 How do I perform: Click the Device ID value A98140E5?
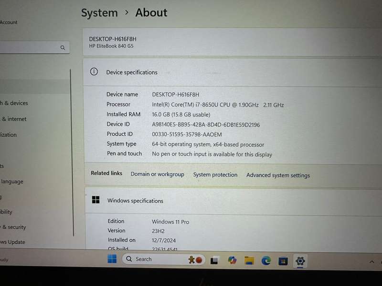coord(206,125)
